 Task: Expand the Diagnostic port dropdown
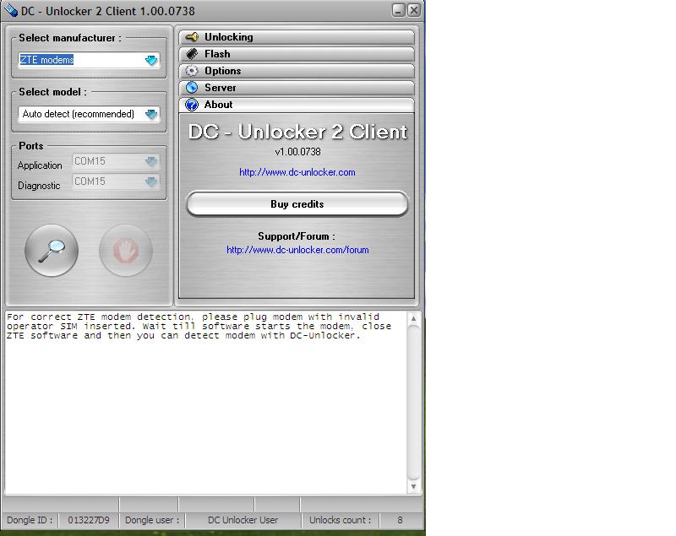click(150, 181)
